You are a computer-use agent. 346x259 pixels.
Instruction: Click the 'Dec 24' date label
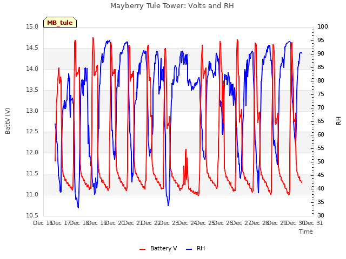188,223
